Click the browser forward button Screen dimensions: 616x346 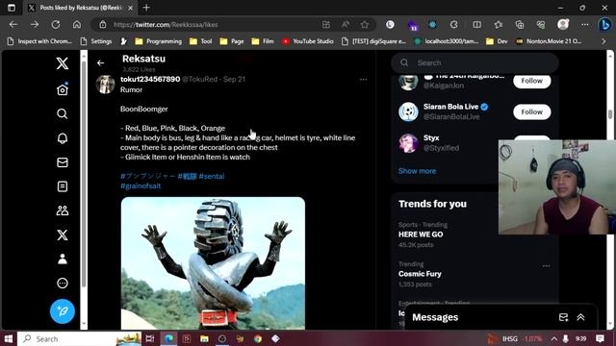point(35,25)
